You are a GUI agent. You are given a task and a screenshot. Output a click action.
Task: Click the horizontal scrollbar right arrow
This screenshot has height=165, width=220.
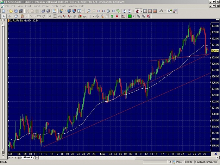coord(218,158)
